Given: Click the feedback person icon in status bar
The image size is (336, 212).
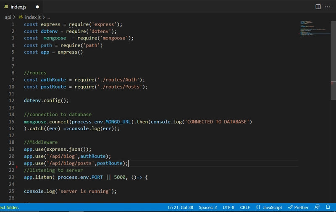Looking at the screenshot, I should point(317,207).
